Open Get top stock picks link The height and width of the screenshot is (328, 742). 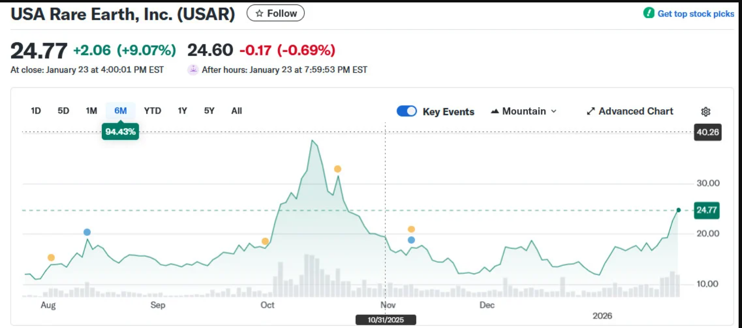pos(696,14)
